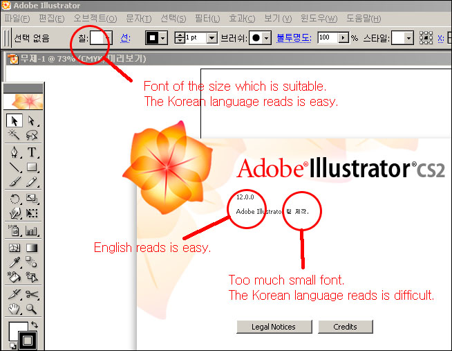The image size is (452, 351).
Task: Open the opacity slider arrow
Action: pyautogui.click(x=343, y=38)
